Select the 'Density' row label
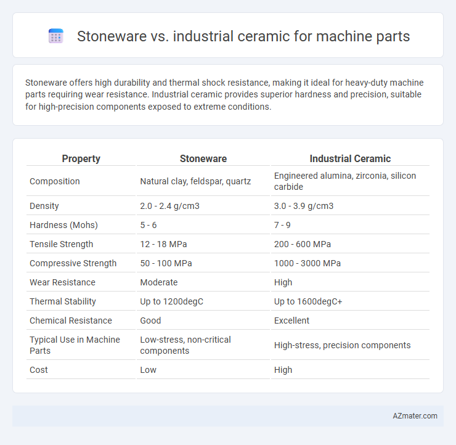The width and height of the screenshot is (456, 445). pyautogui.click(x=44, y=206)
